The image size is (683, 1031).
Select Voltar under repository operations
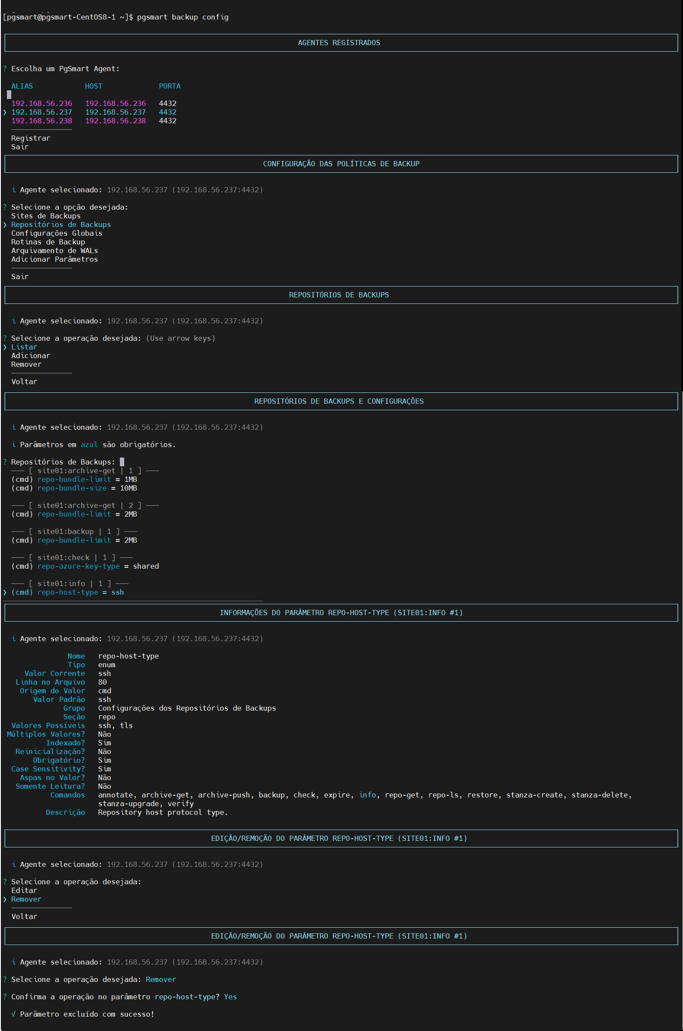(x=24, y=382)
